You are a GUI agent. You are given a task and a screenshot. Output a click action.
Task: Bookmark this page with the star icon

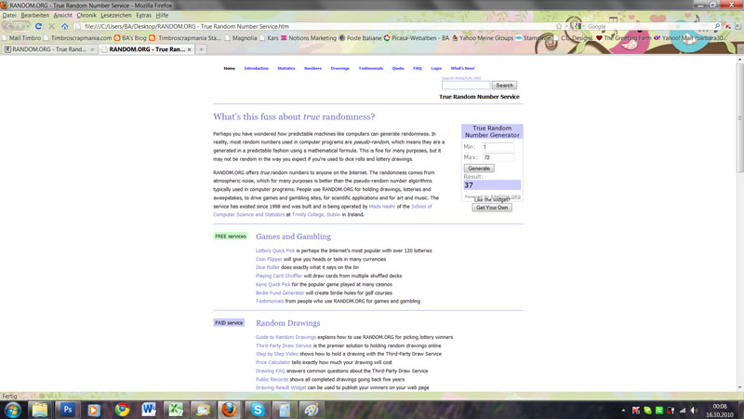coord(559,26)
